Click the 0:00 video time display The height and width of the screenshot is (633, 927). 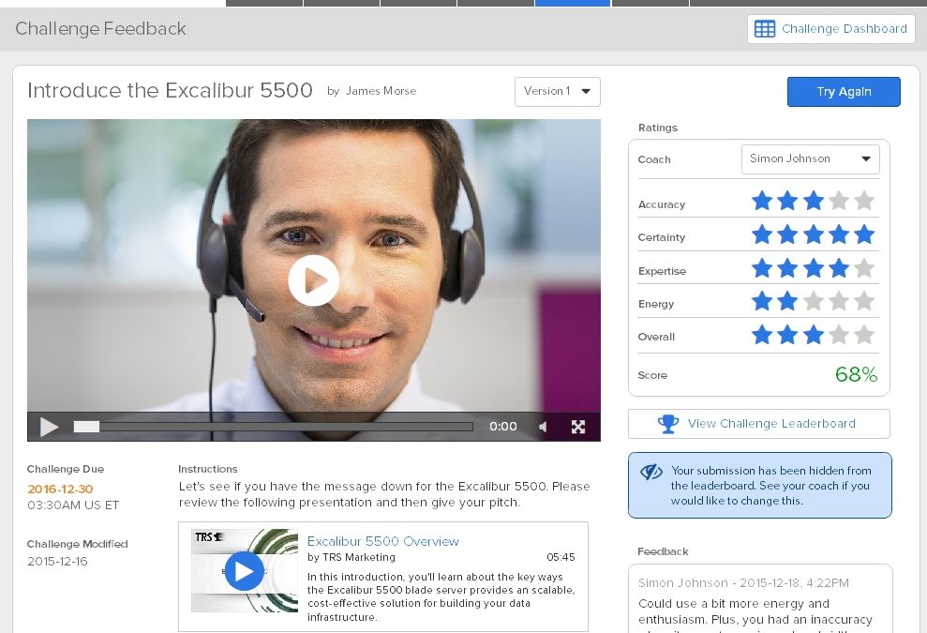[503, 427]
